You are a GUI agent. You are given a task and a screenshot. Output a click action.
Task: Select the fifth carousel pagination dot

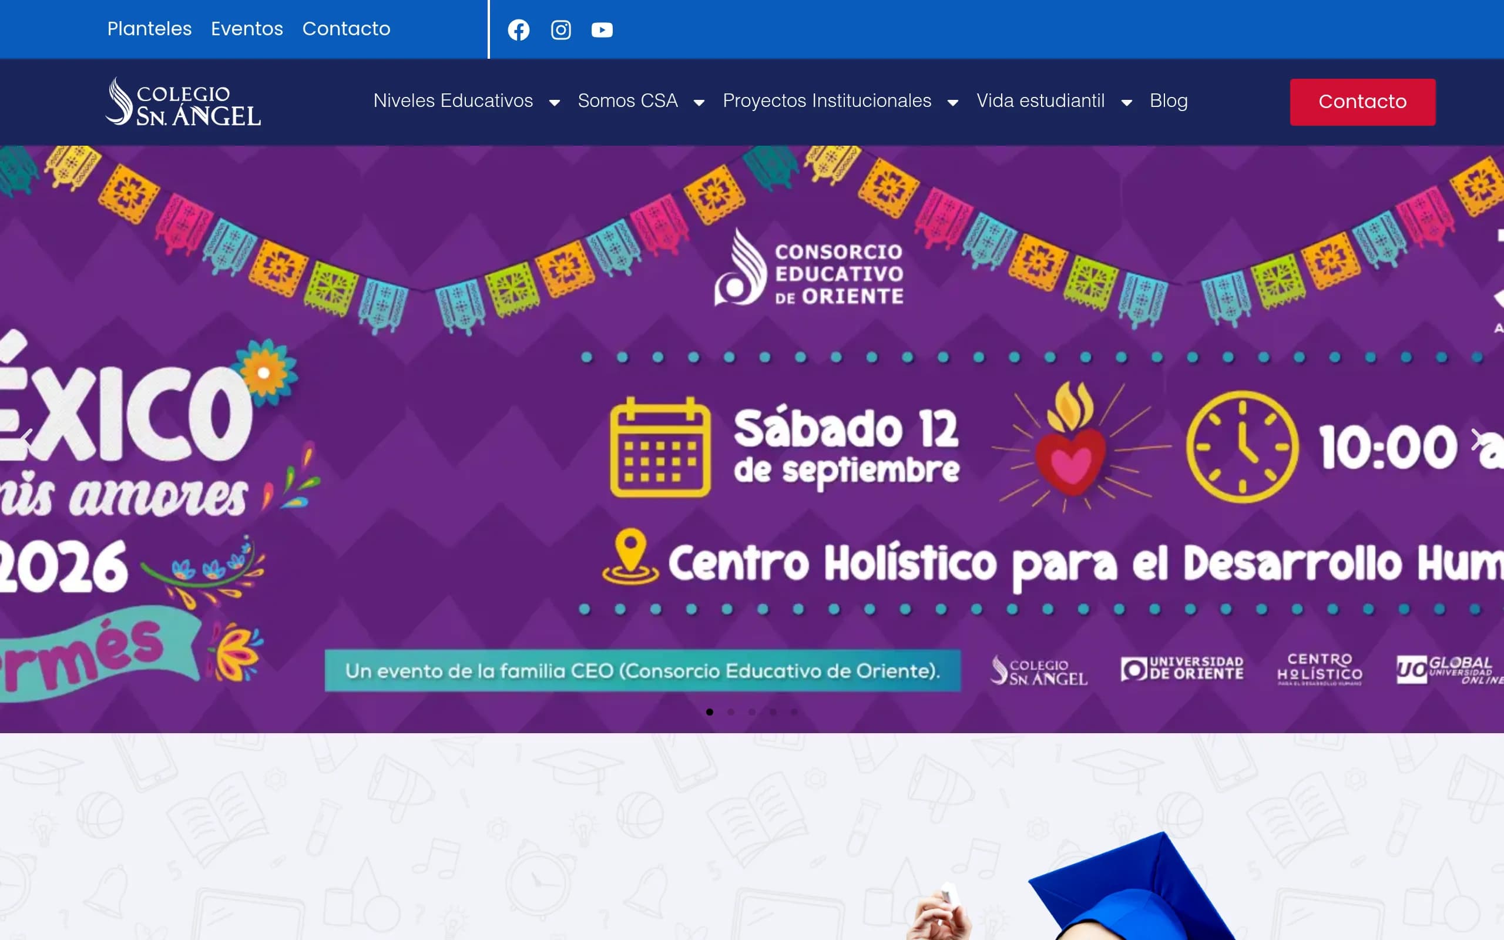[x=794, y=712]
